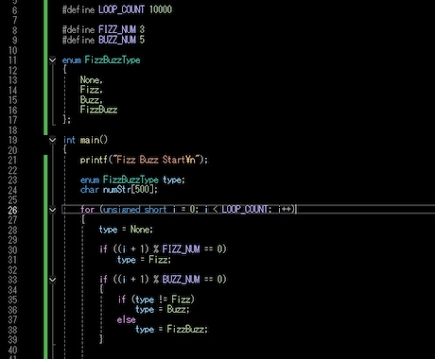The height and width of the screenshot is (359, 435).
Task: Click the main function name on line 19
Action: (x=90, y=140)
